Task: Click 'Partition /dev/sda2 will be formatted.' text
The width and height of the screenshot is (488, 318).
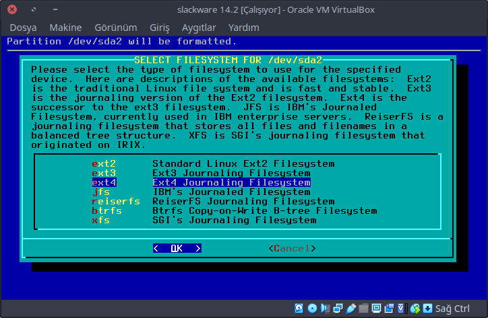Action: (x=122, y=41)
